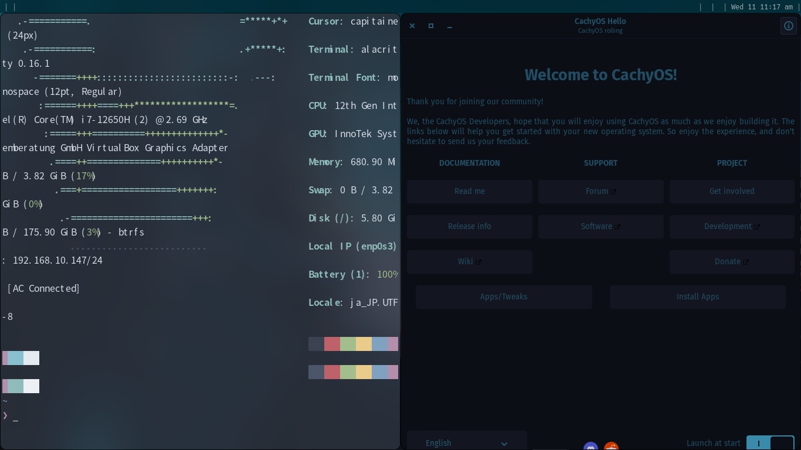Viewport: 801px width, 450px height.
Task: Open the Development project link
Action: click(732, 227)
